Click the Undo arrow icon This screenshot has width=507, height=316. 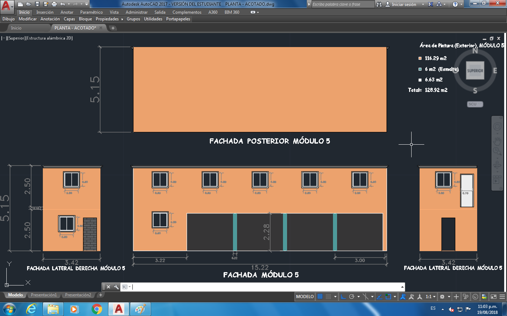point(63,4)
